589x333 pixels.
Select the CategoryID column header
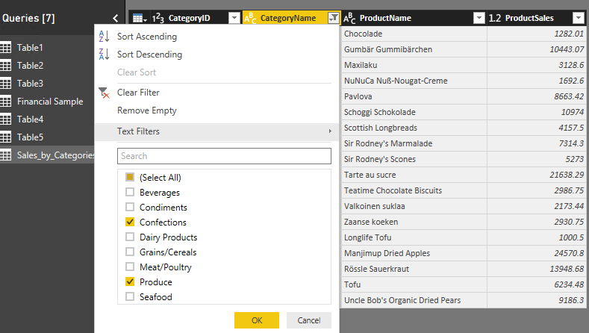(x=190, y=18)
